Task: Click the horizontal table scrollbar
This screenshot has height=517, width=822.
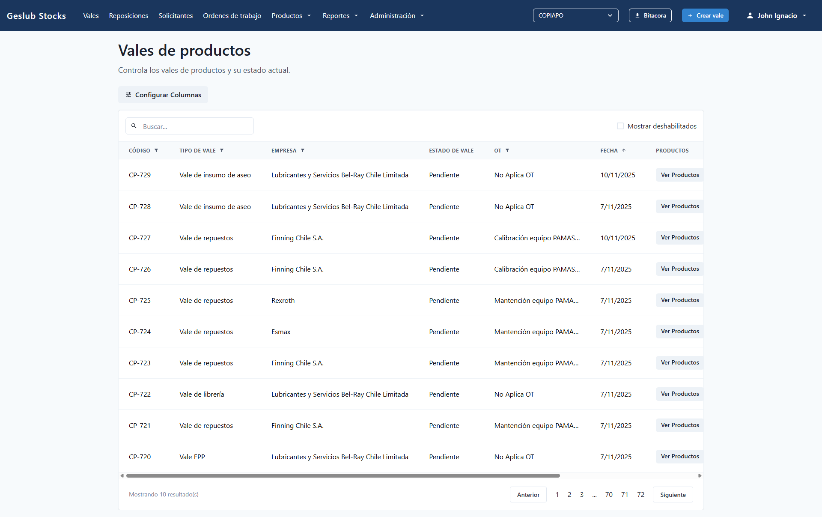Action: click(x=342, y=475)
